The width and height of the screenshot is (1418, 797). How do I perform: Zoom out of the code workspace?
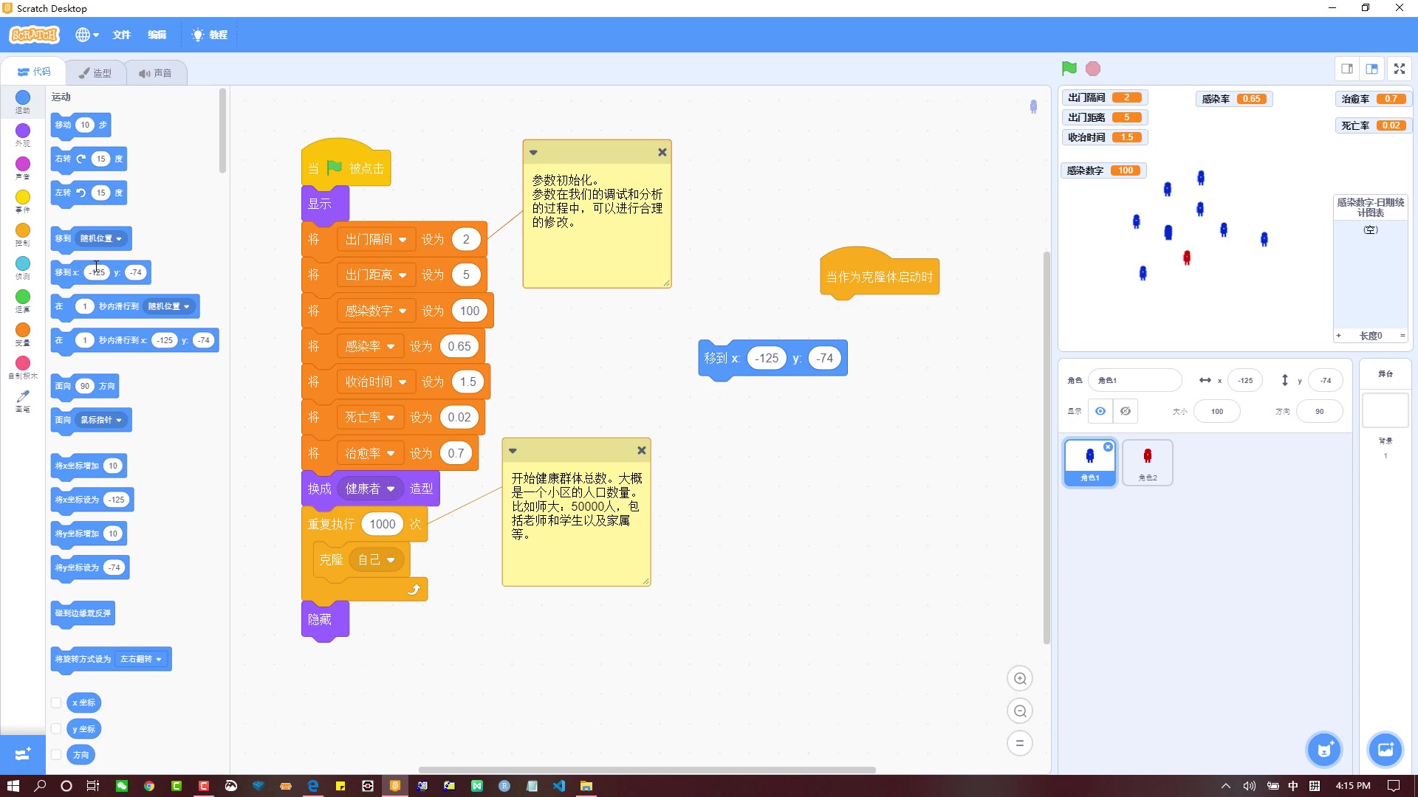[1020, 711]
